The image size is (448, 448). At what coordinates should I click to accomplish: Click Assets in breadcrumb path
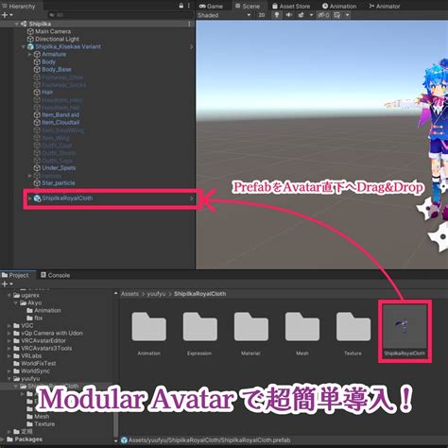click(x=129, y=294)
